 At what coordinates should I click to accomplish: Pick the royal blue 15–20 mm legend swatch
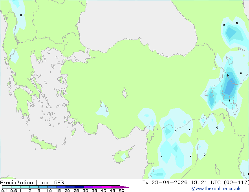61,187
